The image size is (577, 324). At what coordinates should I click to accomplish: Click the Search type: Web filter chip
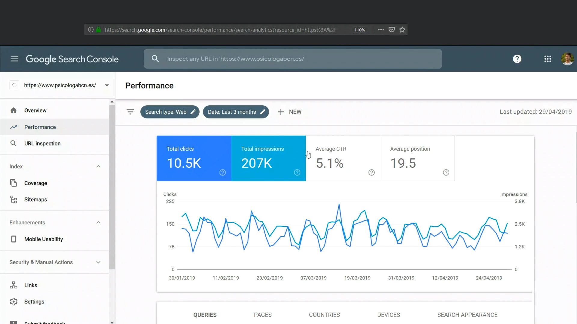point(170,112)
